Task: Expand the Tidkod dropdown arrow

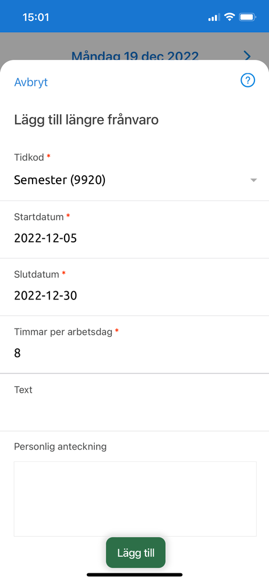Action: 253,180
